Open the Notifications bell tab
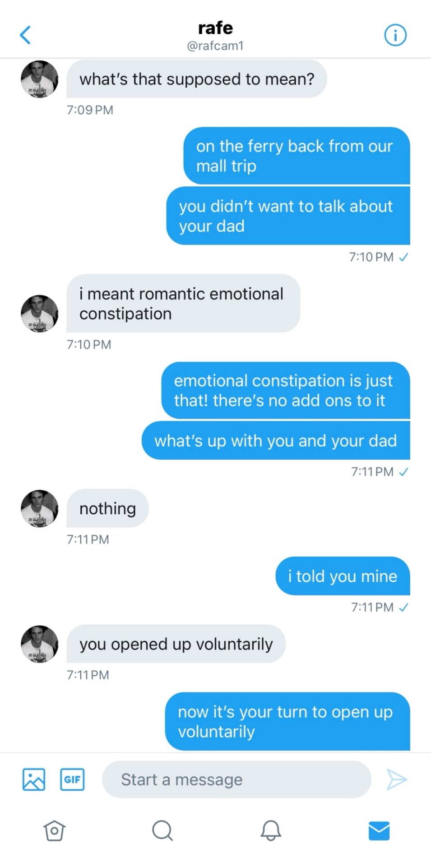 (271, 830)
